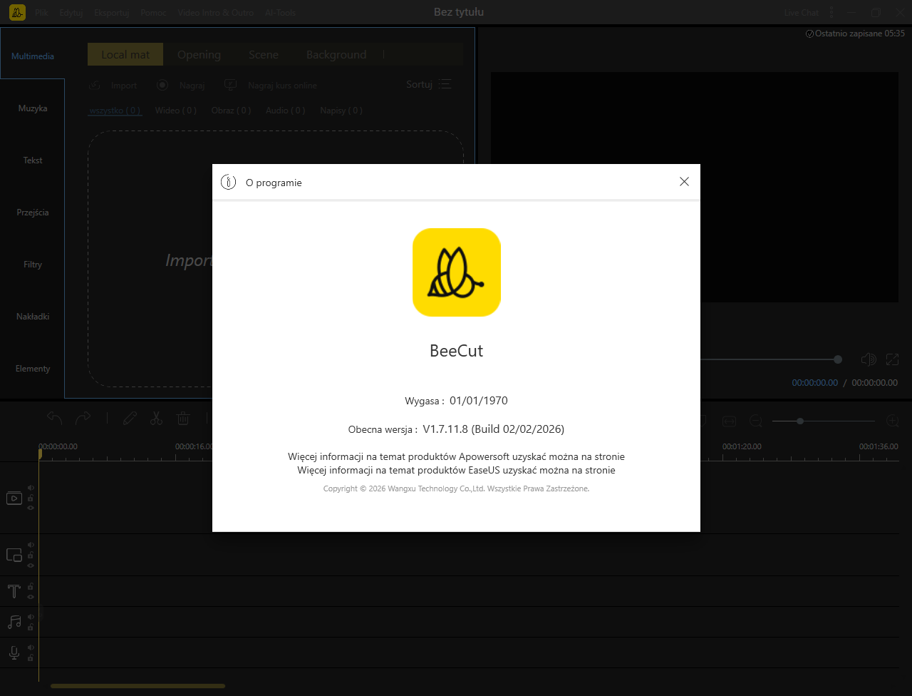
Task: Click the preview volume speaker icon
Action: coord(868,359)
